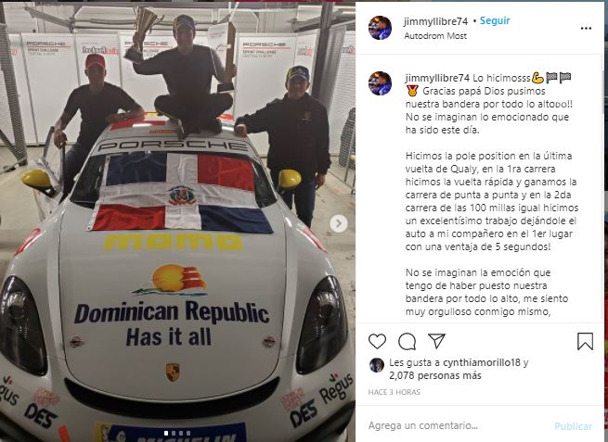Open the Autodrom Most location link
Screen dimensions: 608x442
click(435, 36)
